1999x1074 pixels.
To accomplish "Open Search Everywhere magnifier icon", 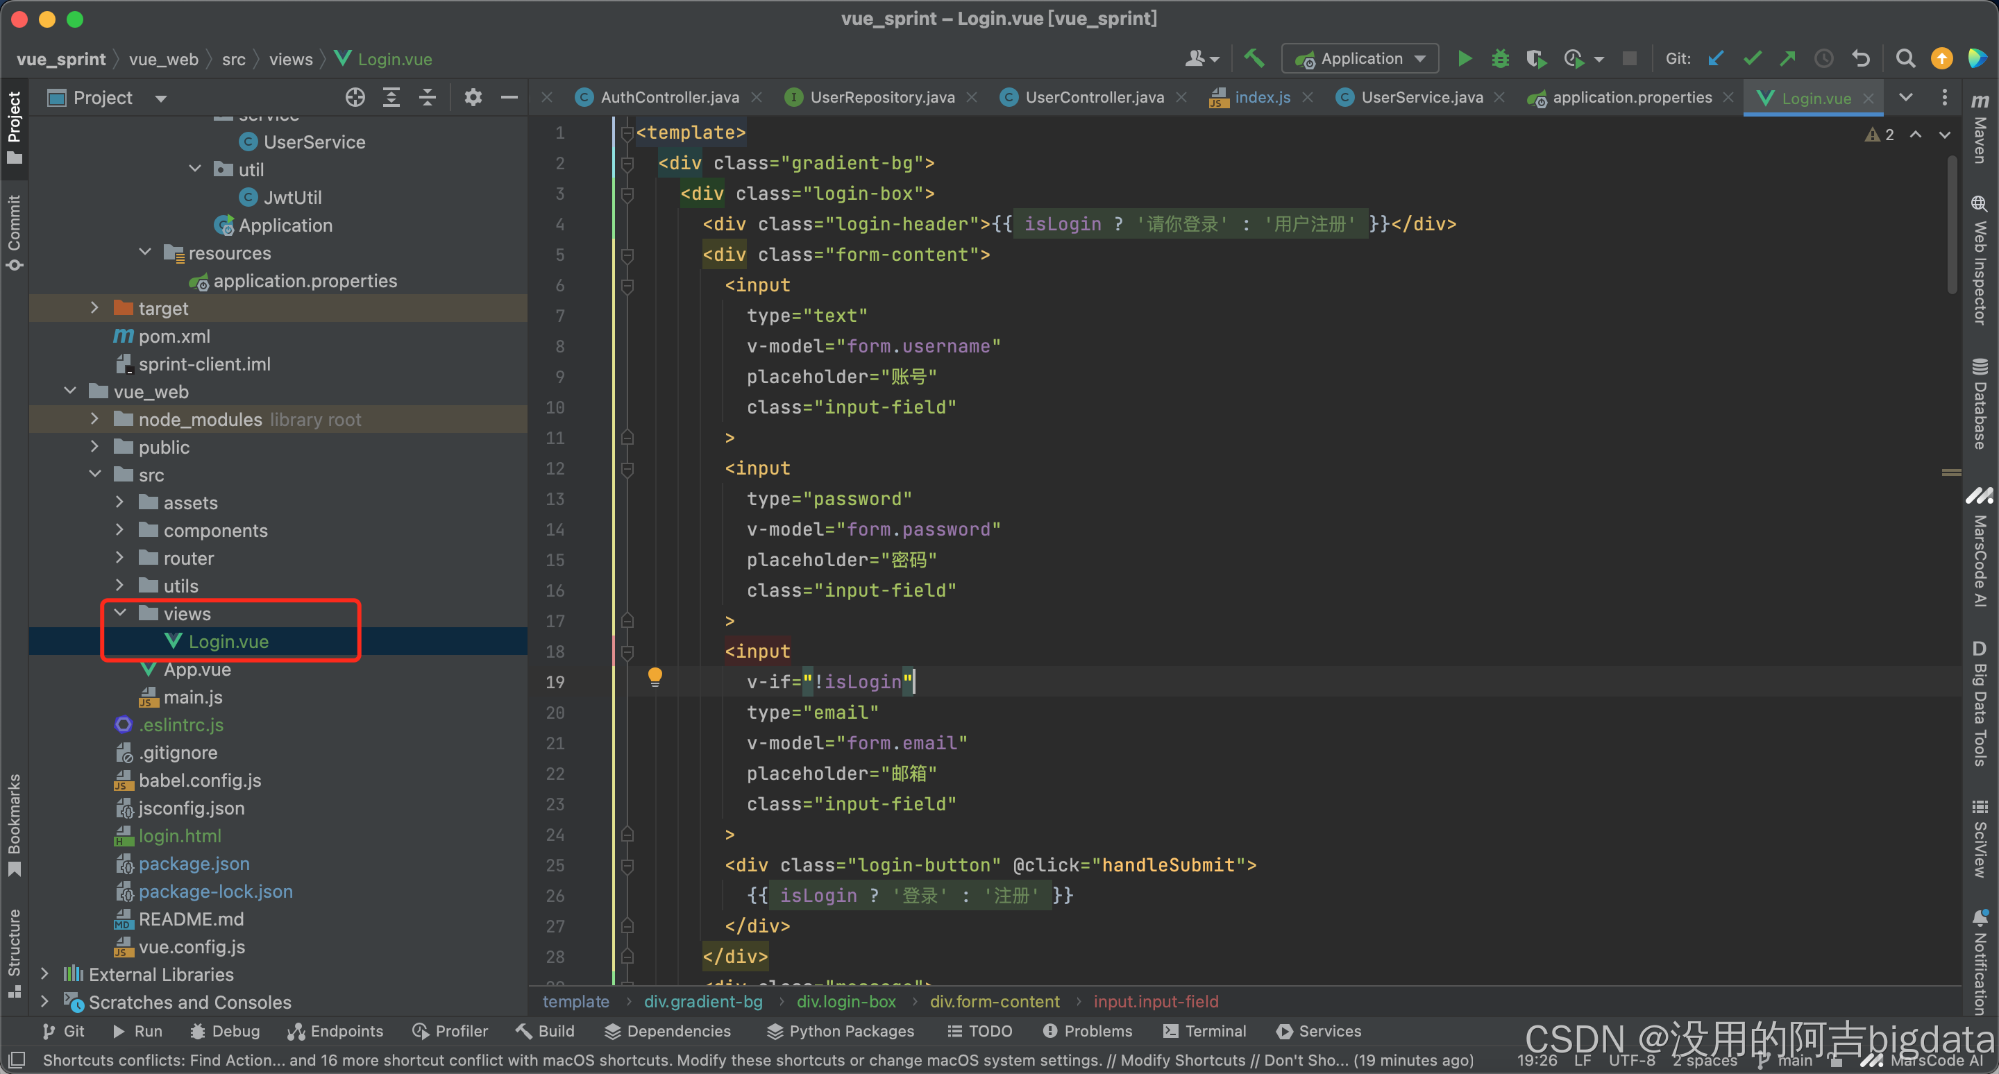I will 1905,59.
